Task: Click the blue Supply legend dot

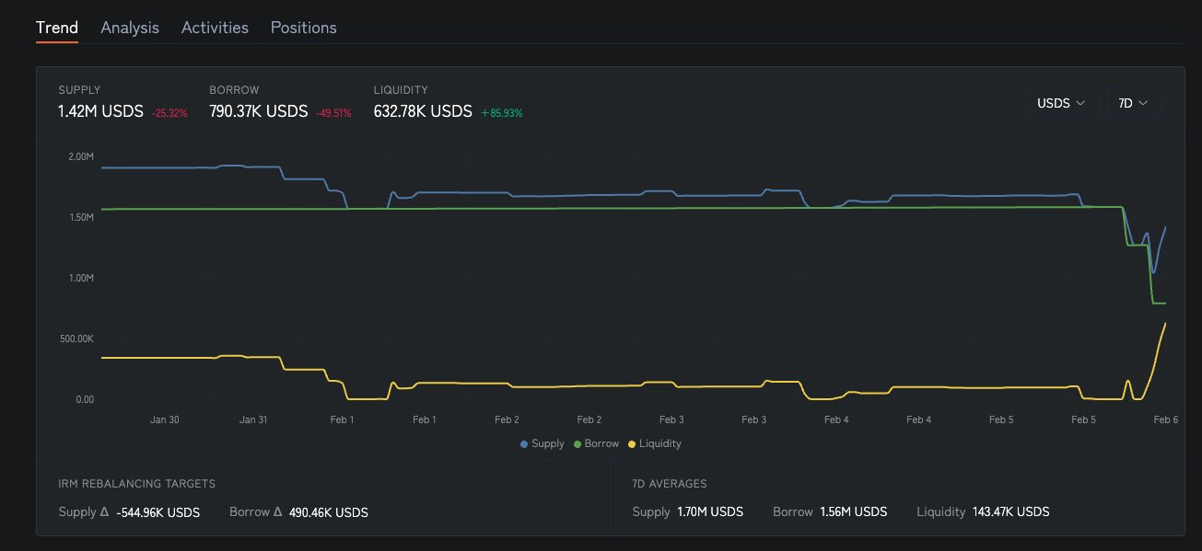Action: [x=524, y=444]
